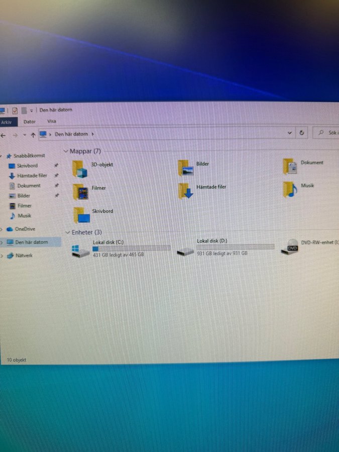Open the Dokument folder

pyautogui.click(x=290, y=166)
